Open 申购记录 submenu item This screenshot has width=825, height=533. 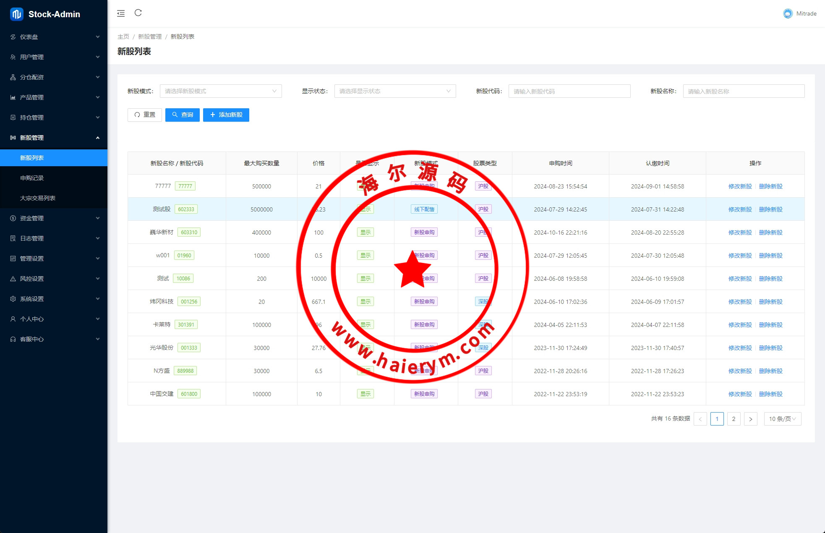32,178
